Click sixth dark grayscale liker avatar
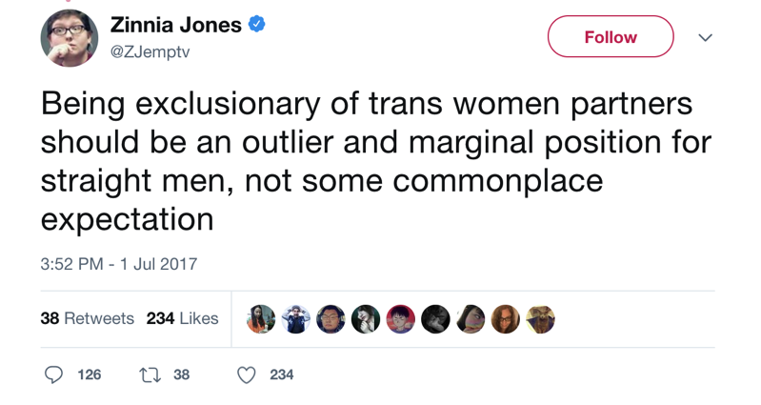The height and width of the screenshot is (405, 761). [436, 319]
